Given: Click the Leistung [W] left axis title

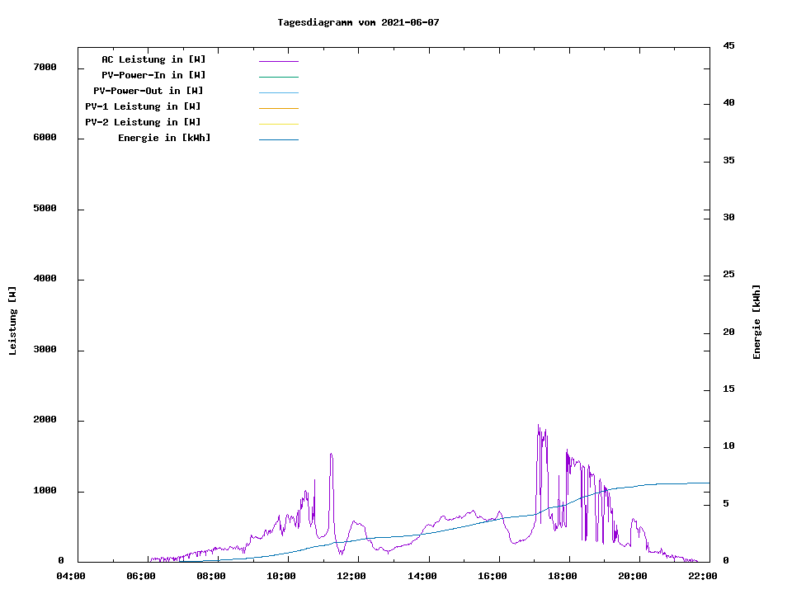Looking at the screenshot, I should point(12,321).
